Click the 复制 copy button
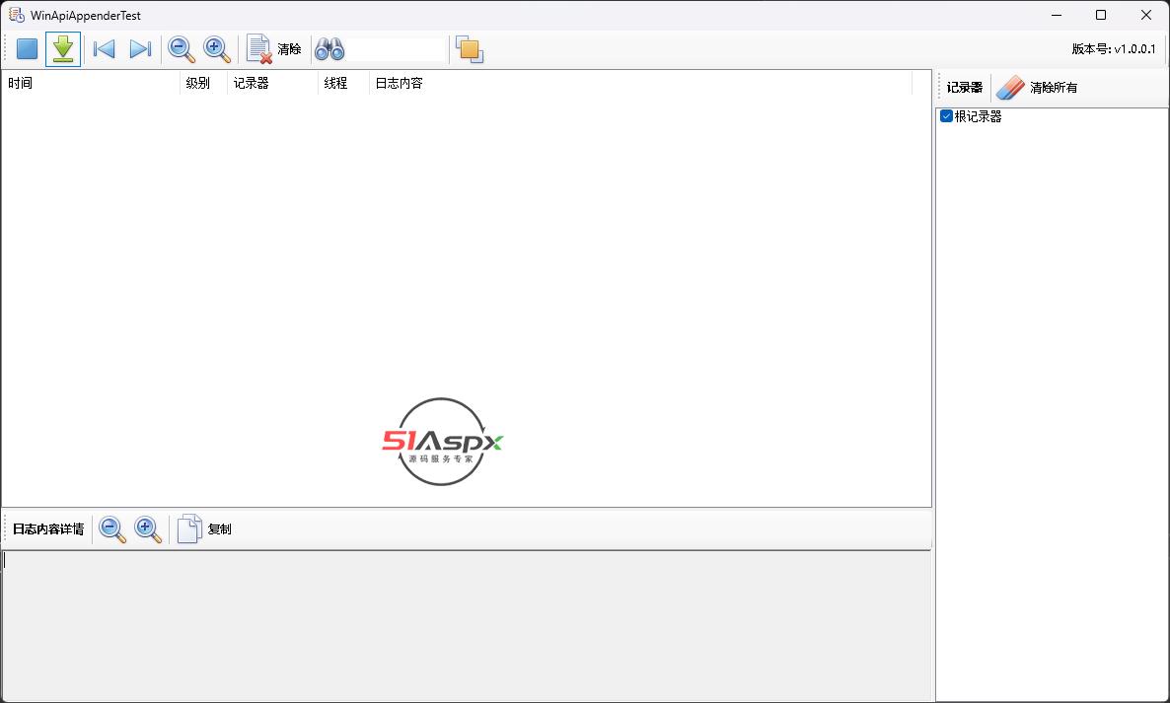The width and height of the screenshot is (1170, 703). (x=204, y=529)
